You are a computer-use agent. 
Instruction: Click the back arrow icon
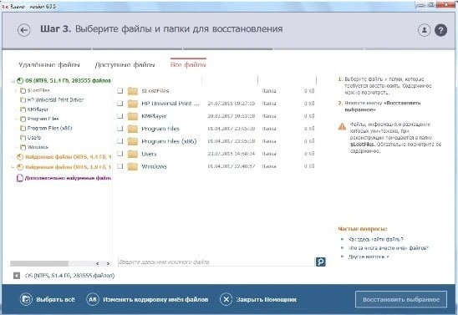pyautogui.click(x=23, y=30)
